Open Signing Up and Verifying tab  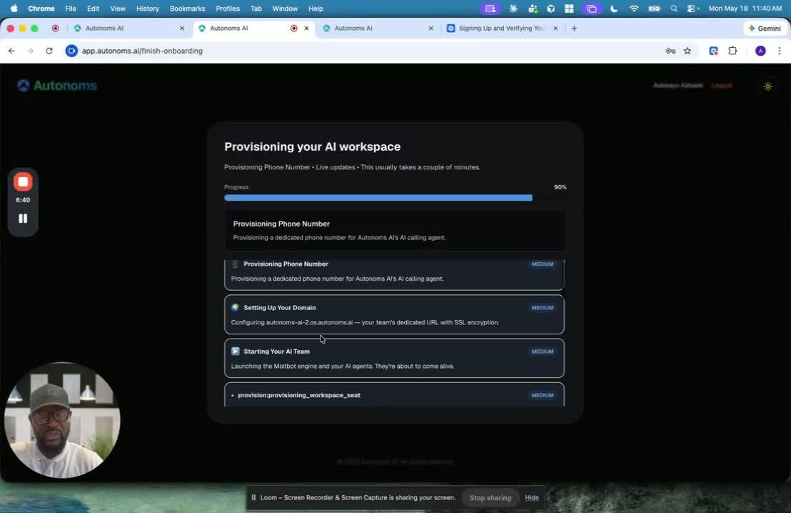point(501,29)
